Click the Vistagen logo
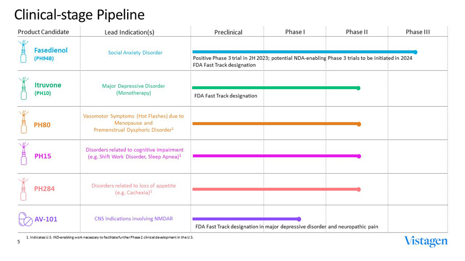This screenshot has width=465, height=261. (x=426, y=241)
